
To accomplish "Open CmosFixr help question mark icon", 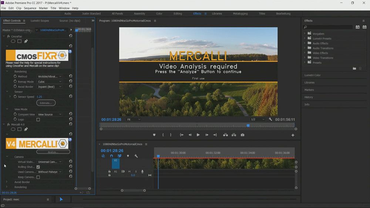I will click(x=70, y=51).
